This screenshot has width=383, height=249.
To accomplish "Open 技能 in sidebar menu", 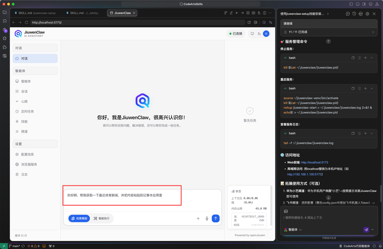I will [35, 122].
